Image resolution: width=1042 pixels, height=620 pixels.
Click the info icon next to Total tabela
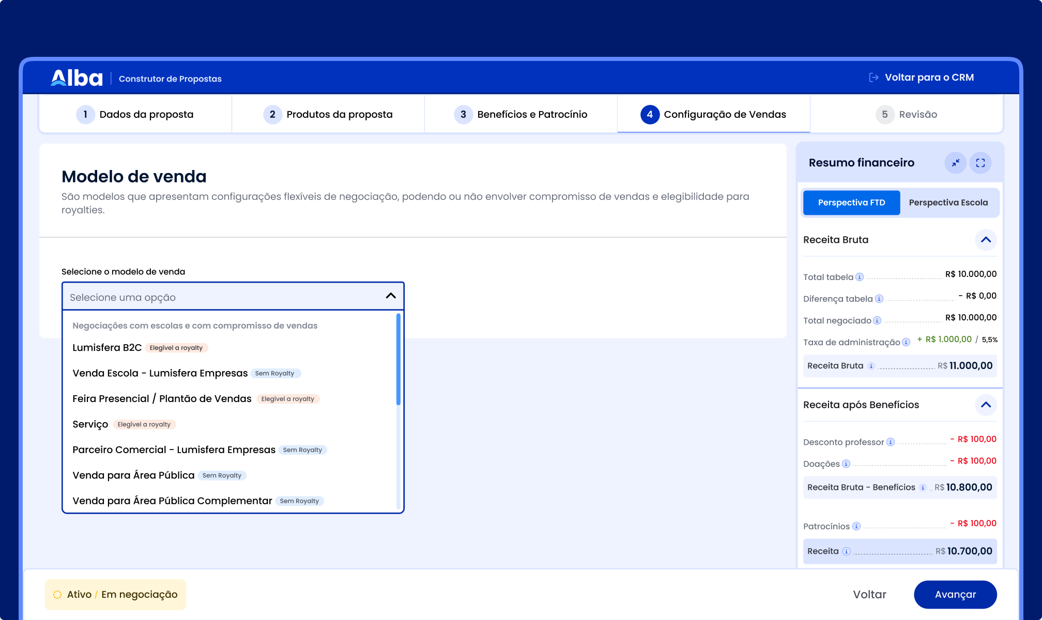tap(860, 277)
